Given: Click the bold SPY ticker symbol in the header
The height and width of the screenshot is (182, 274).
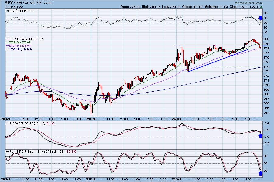Looking at the screenshot, I should click(9, 3).
